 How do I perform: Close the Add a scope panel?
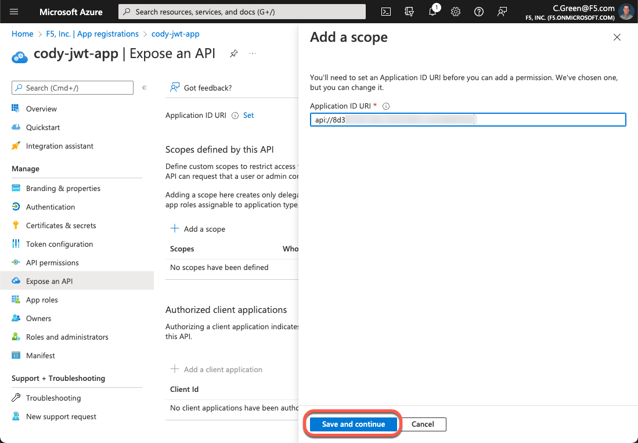click(x=617, y=37)
